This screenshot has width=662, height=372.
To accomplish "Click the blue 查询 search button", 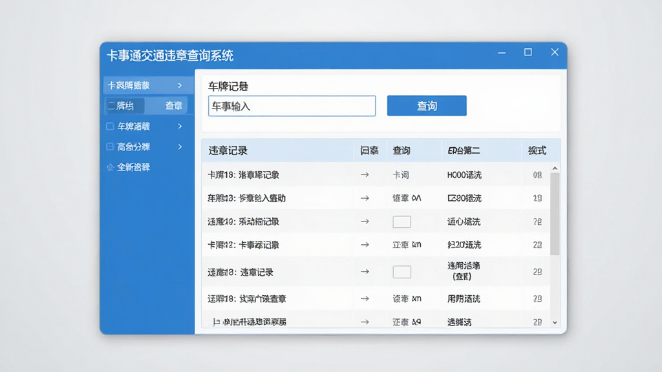I will coord(427,105).
